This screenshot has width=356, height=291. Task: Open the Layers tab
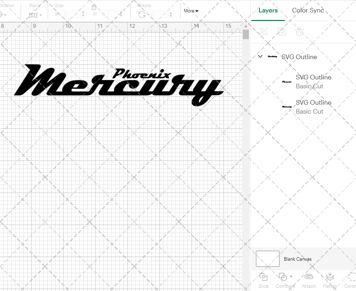click(268, 10)
